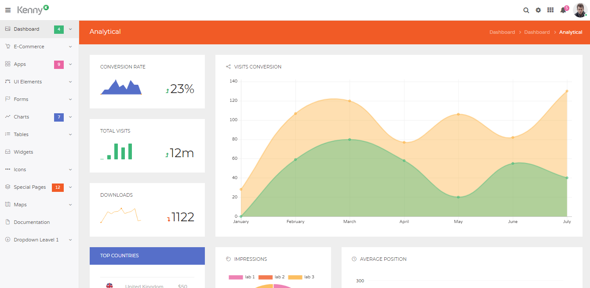The image size is (590, 288).
Task: Click the Widgets sidebar icon
Action: [7, 152]
